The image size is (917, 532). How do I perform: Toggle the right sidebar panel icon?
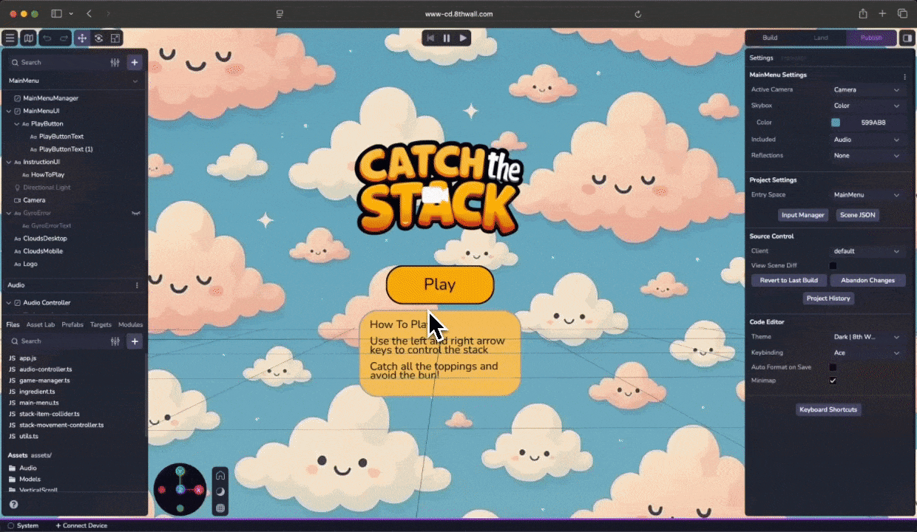coord(907,38)
